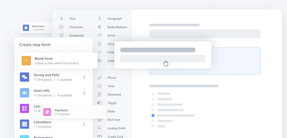Click the Radio Buttons label
287x138 pixels.
(117, 27)
